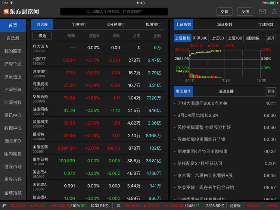
Task: Open the 浦发银行 600000 row
Action: (x=98, y=73)
